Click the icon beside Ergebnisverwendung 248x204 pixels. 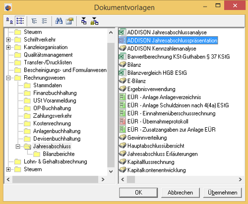pos(123,89)
